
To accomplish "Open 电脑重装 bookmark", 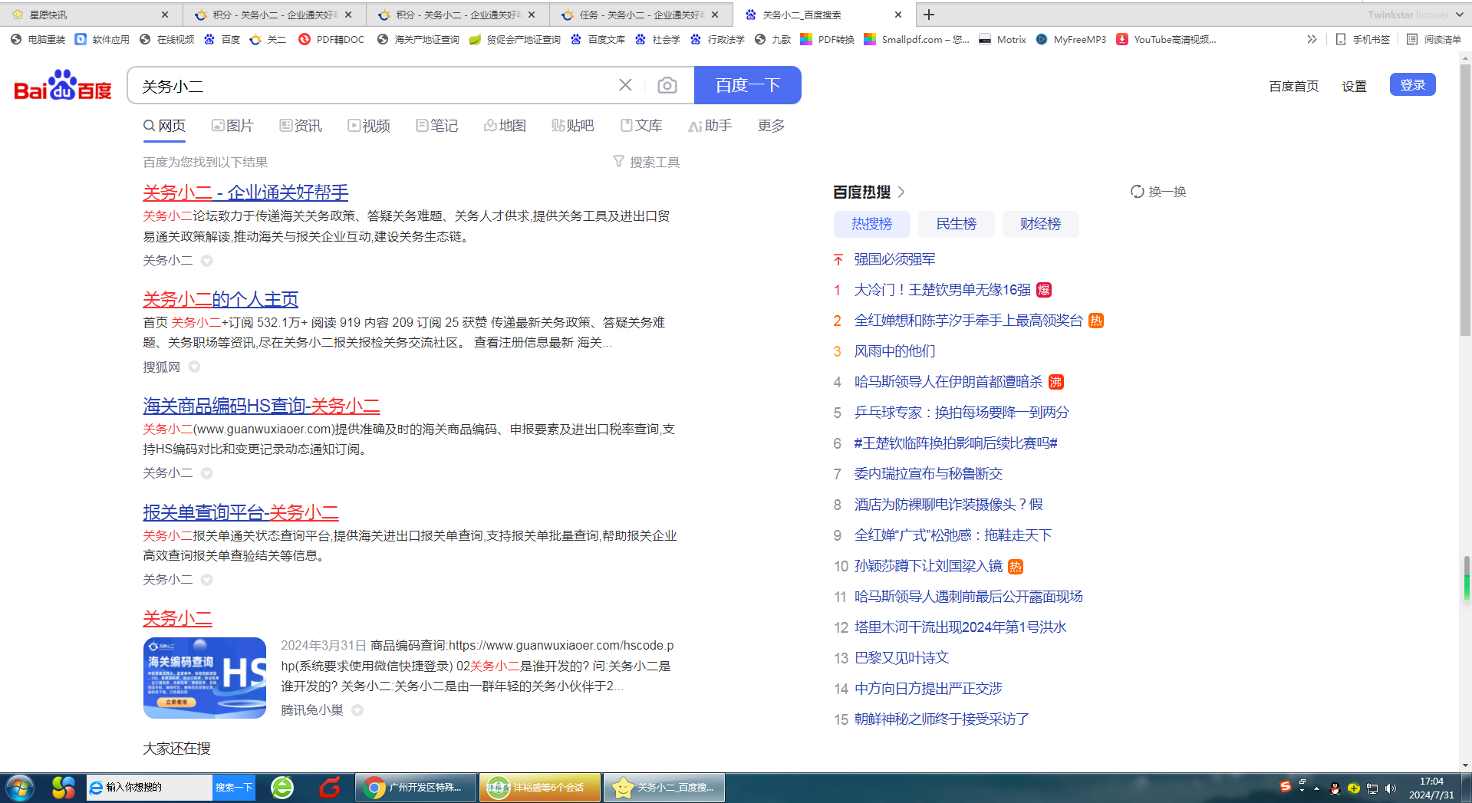I will [38, 39].
